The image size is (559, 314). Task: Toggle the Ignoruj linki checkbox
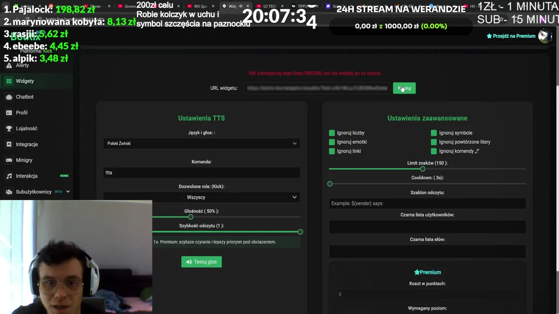pos(332,151)
